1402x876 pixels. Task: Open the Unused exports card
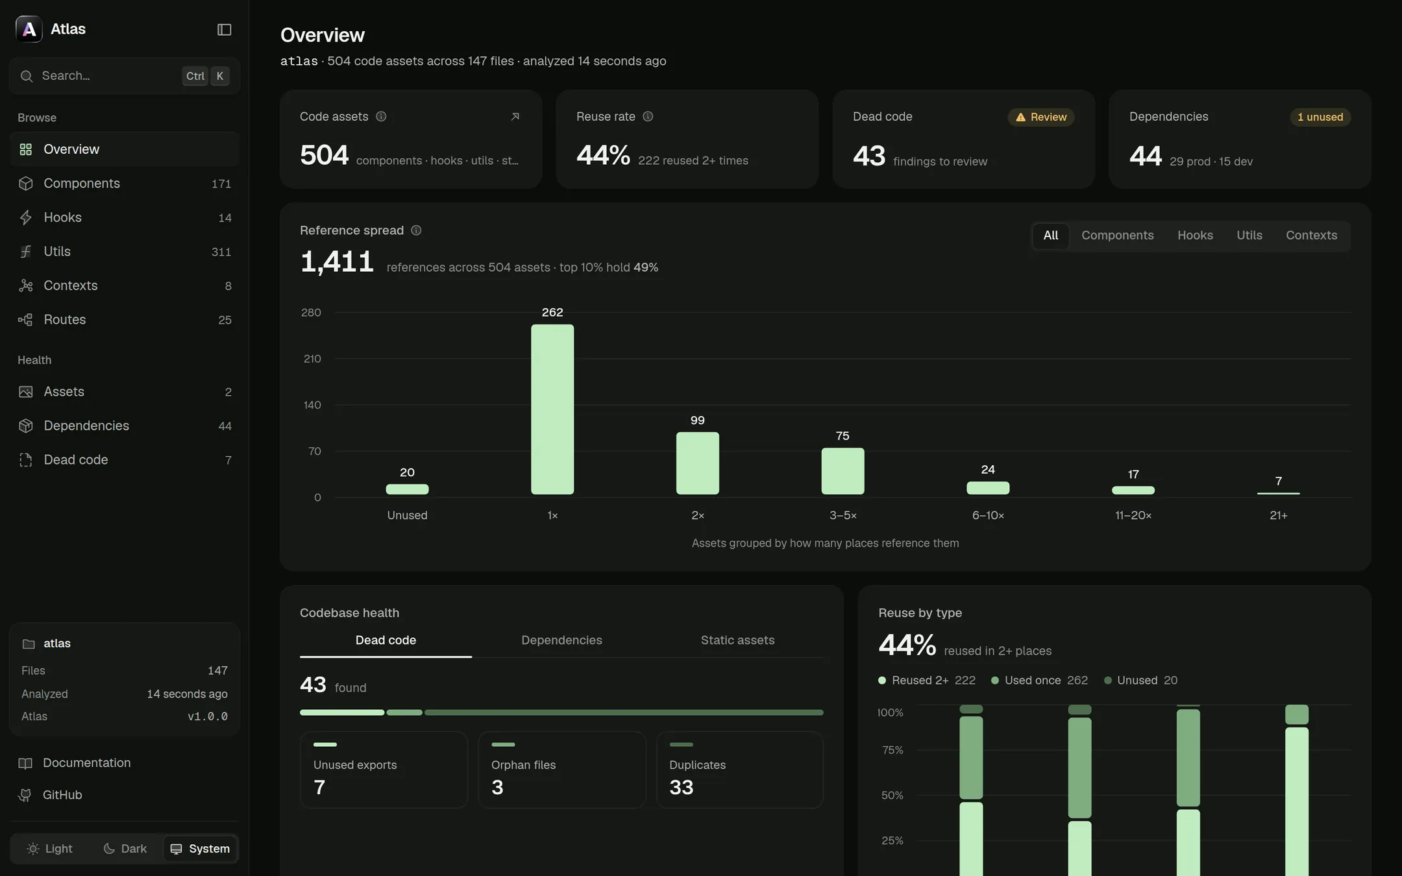[x=384, y=770]
